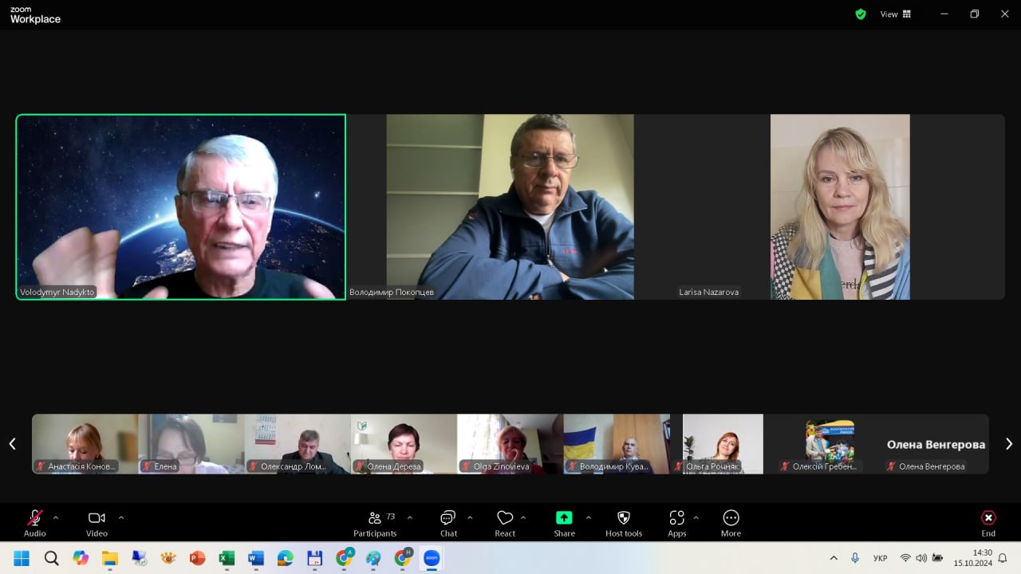The image size is (1021, 574).
Task: Open File Explorer from the taskbar
Action: [109, 558]
